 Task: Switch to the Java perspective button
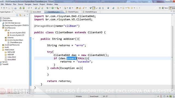[x=165, y=8]
